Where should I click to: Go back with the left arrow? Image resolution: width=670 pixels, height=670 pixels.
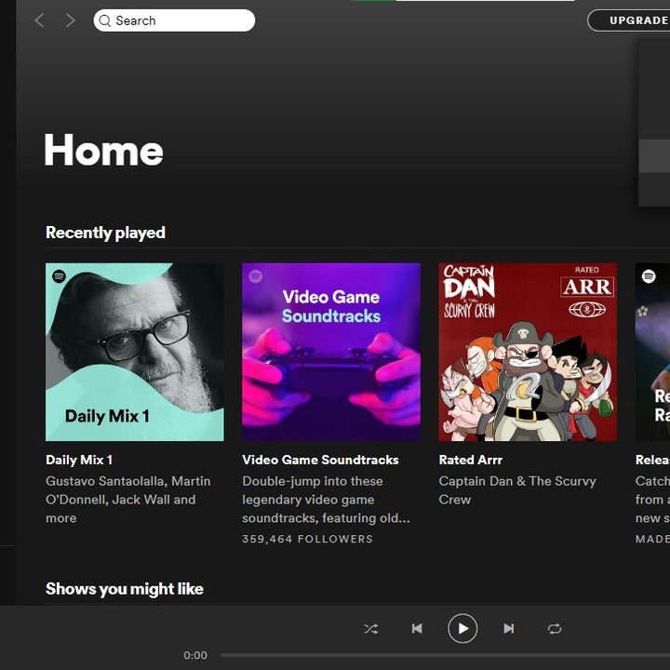point(39,20)
